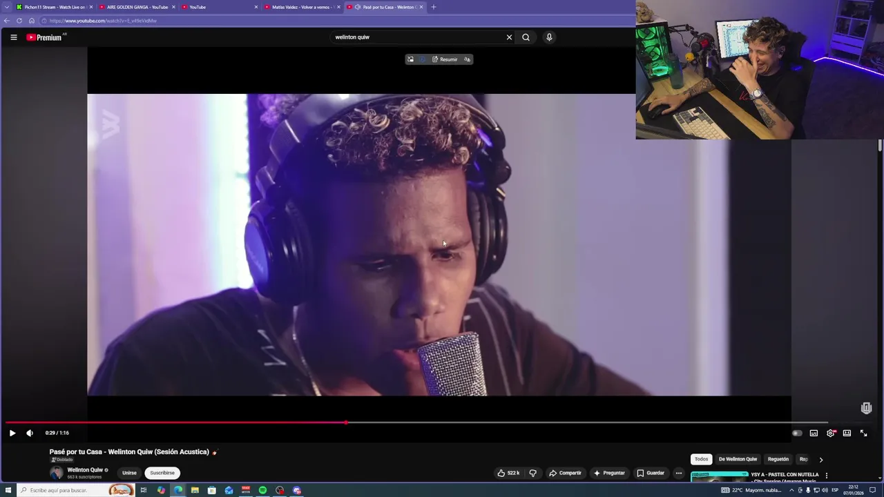Go back in the browser

click(7, 21)
